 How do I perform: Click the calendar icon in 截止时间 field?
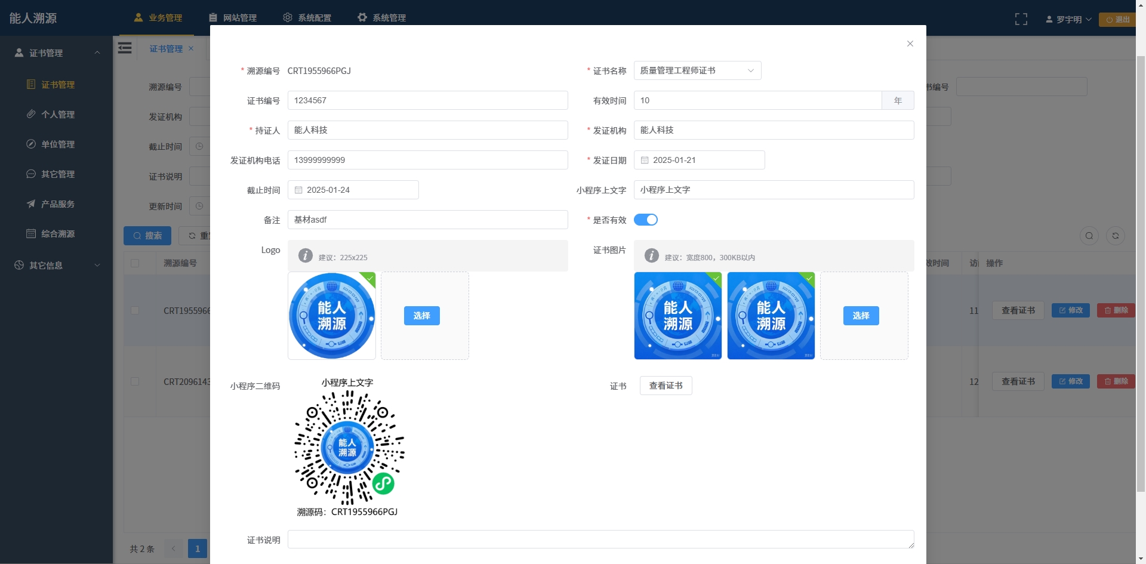click(298, 190)
